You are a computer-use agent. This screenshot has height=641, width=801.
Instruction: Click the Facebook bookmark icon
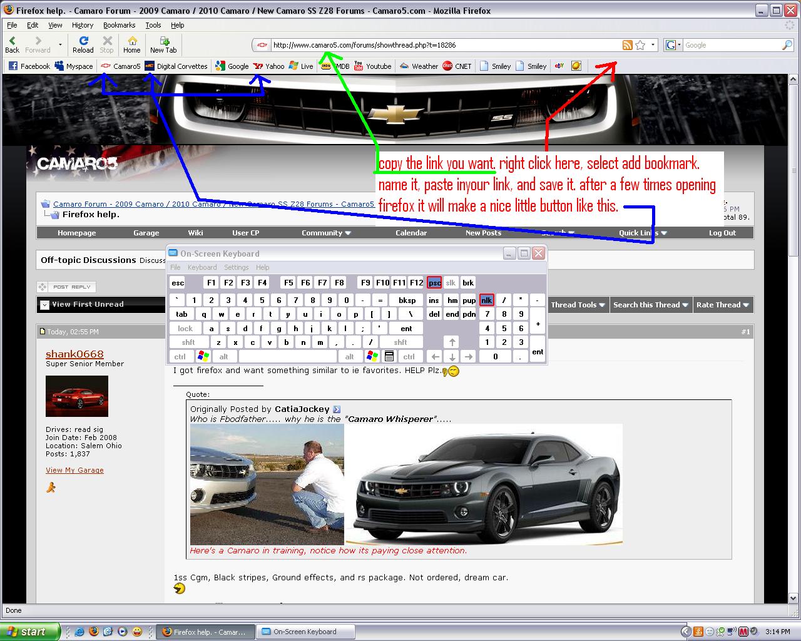[12, 66]
